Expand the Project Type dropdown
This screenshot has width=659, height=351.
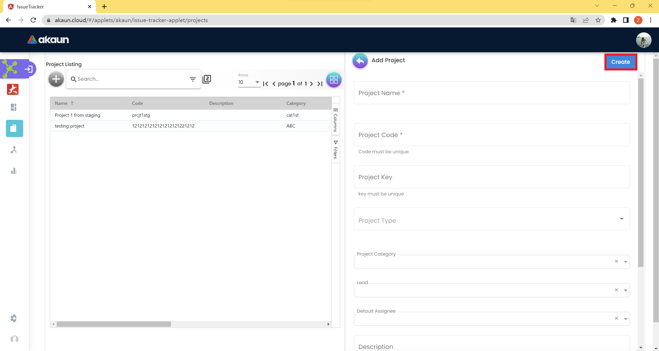point(621,219)
